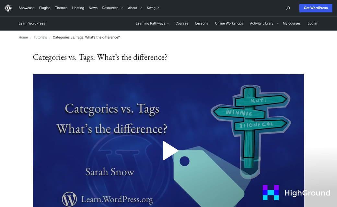Screen dimensions: 337x207
Task: Open the search magnifier icon
Action: tap(288, 8)
